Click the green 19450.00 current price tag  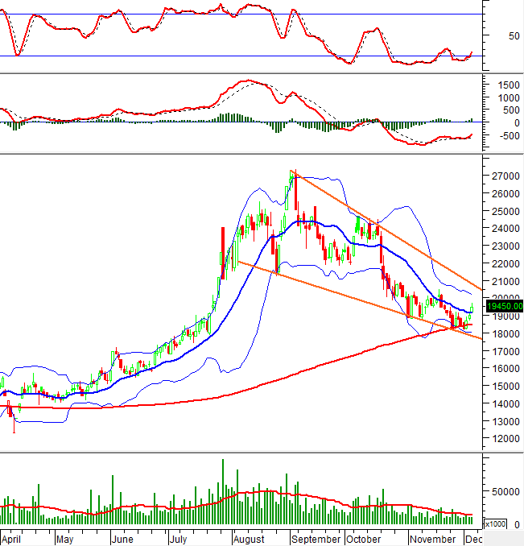pos(505,306)
